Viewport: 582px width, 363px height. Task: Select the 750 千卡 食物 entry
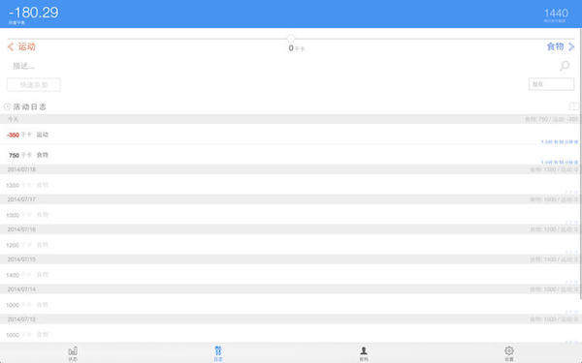pyautogui.click(x=291, y=155)
